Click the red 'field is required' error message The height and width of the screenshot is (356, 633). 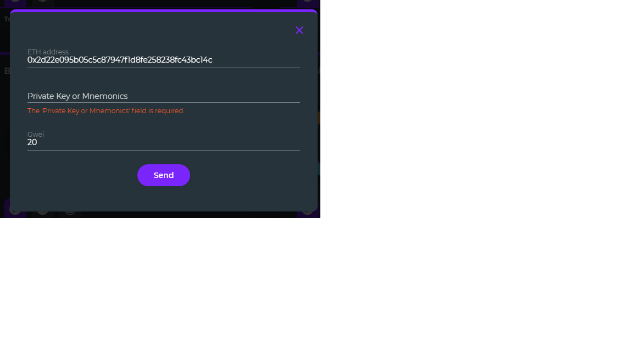pyautogui.click(x=105, y=110)
